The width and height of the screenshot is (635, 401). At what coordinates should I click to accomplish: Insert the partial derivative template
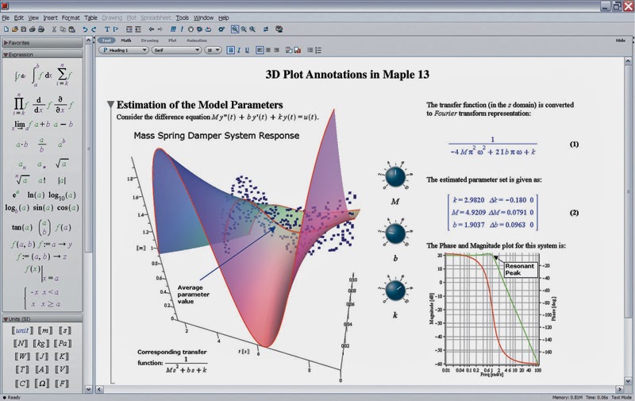64,105
